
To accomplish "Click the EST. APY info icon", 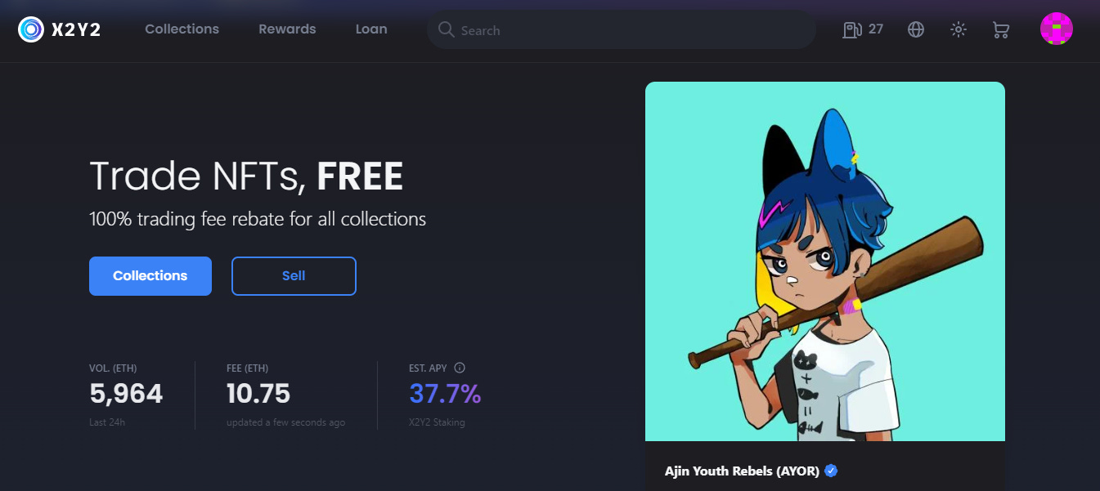I will pyautogui.click(x=460, y=368).
